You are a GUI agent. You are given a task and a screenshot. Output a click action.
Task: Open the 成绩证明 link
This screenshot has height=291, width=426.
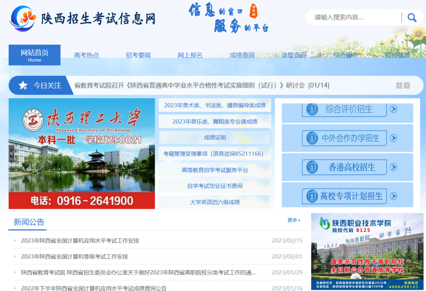(x=215, y=138)
